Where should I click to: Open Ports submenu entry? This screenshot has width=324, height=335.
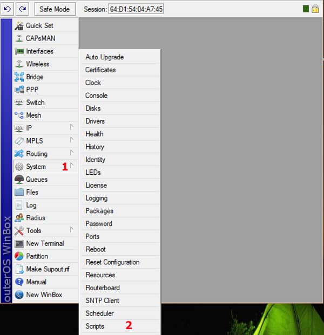[x=121, y=236]
